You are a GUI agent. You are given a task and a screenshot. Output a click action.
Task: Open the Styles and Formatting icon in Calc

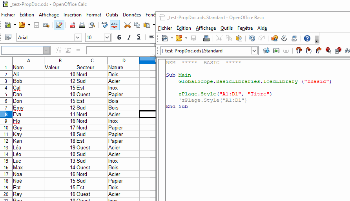pyautogui.click(x=8, y=38)
